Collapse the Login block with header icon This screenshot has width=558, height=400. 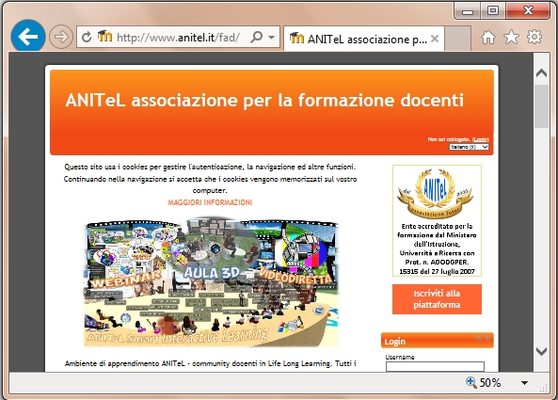[479, 339]
